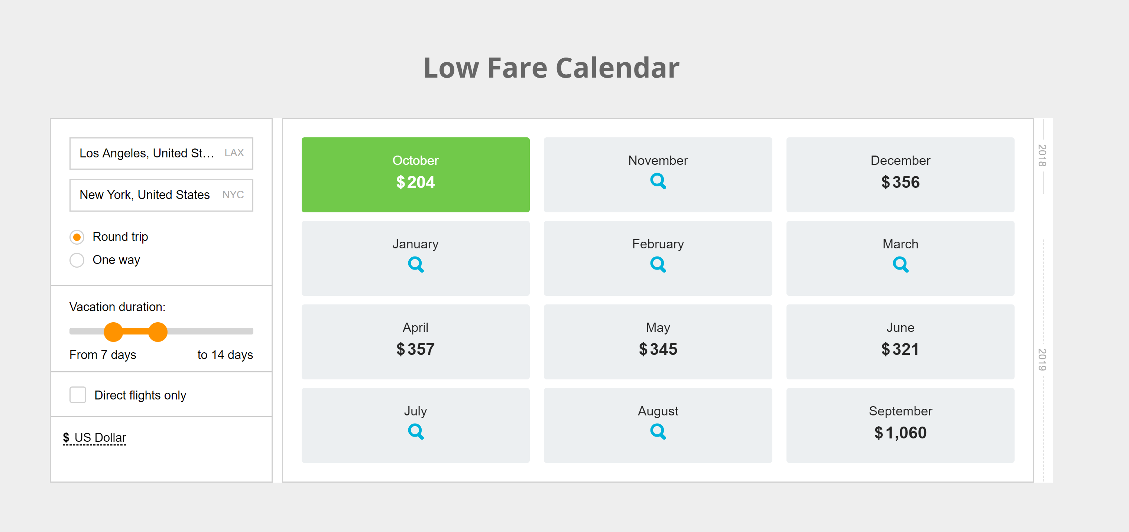This screenshot has width=1129, height=532.
Task: Select the October $204 fare tile
Action: click(415, 175)
